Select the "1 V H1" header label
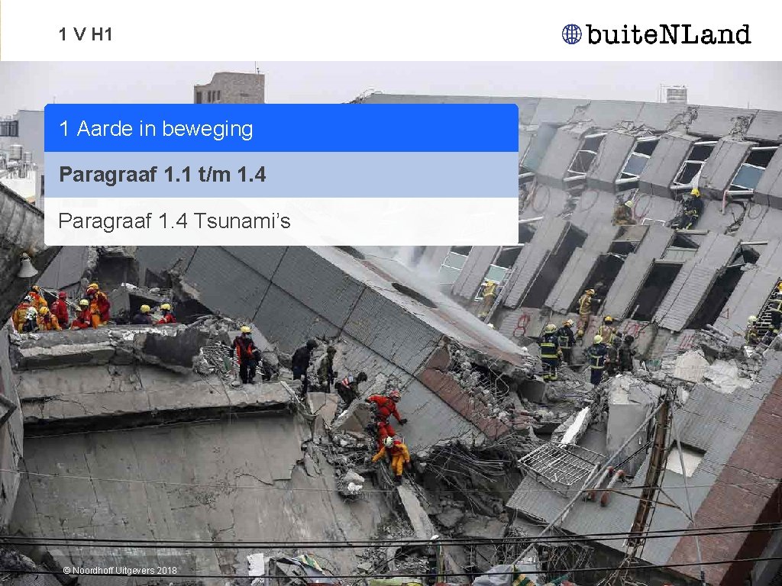The height and width of the screenshot is (586, 782). point(86,34)
